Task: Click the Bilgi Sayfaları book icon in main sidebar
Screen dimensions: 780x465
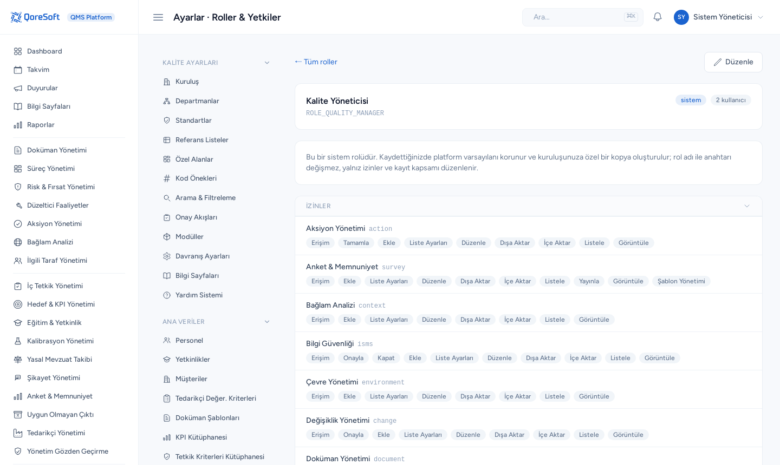Action: [x=18, y=107]
